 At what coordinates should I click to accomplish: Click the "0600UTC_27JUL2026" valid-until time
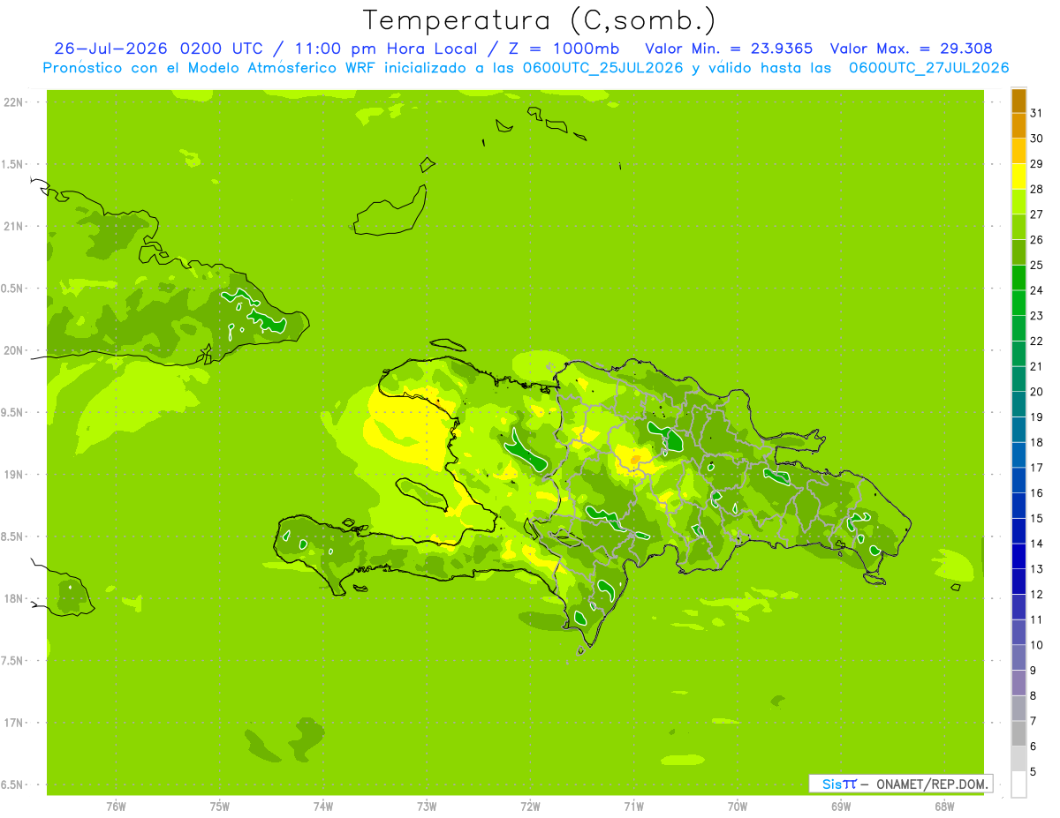(x=928, y=68)
